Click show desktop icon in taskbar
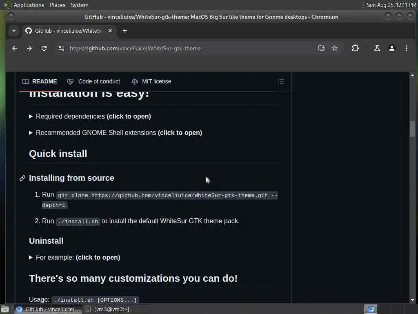Screen dimensions: 418x314 pyautogui.click(x=5, y=309)
